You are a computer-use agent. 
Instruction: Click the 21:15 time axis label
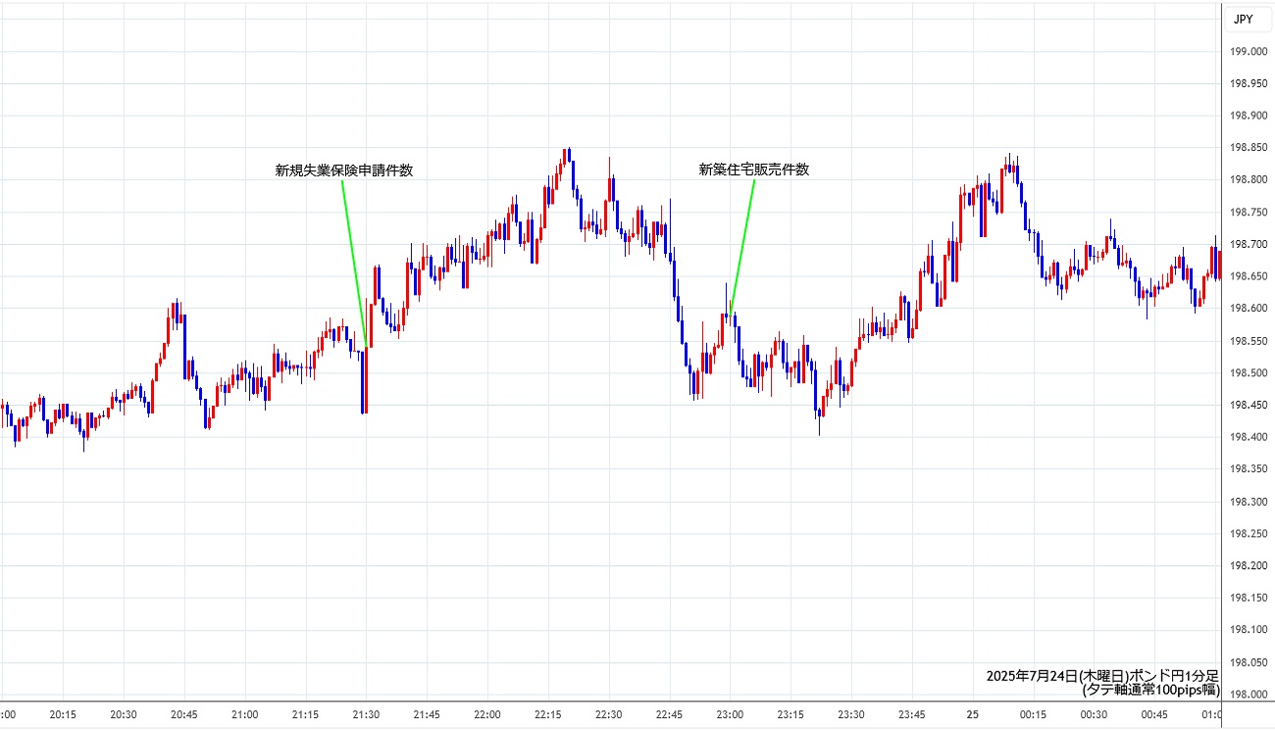(305, 715)
